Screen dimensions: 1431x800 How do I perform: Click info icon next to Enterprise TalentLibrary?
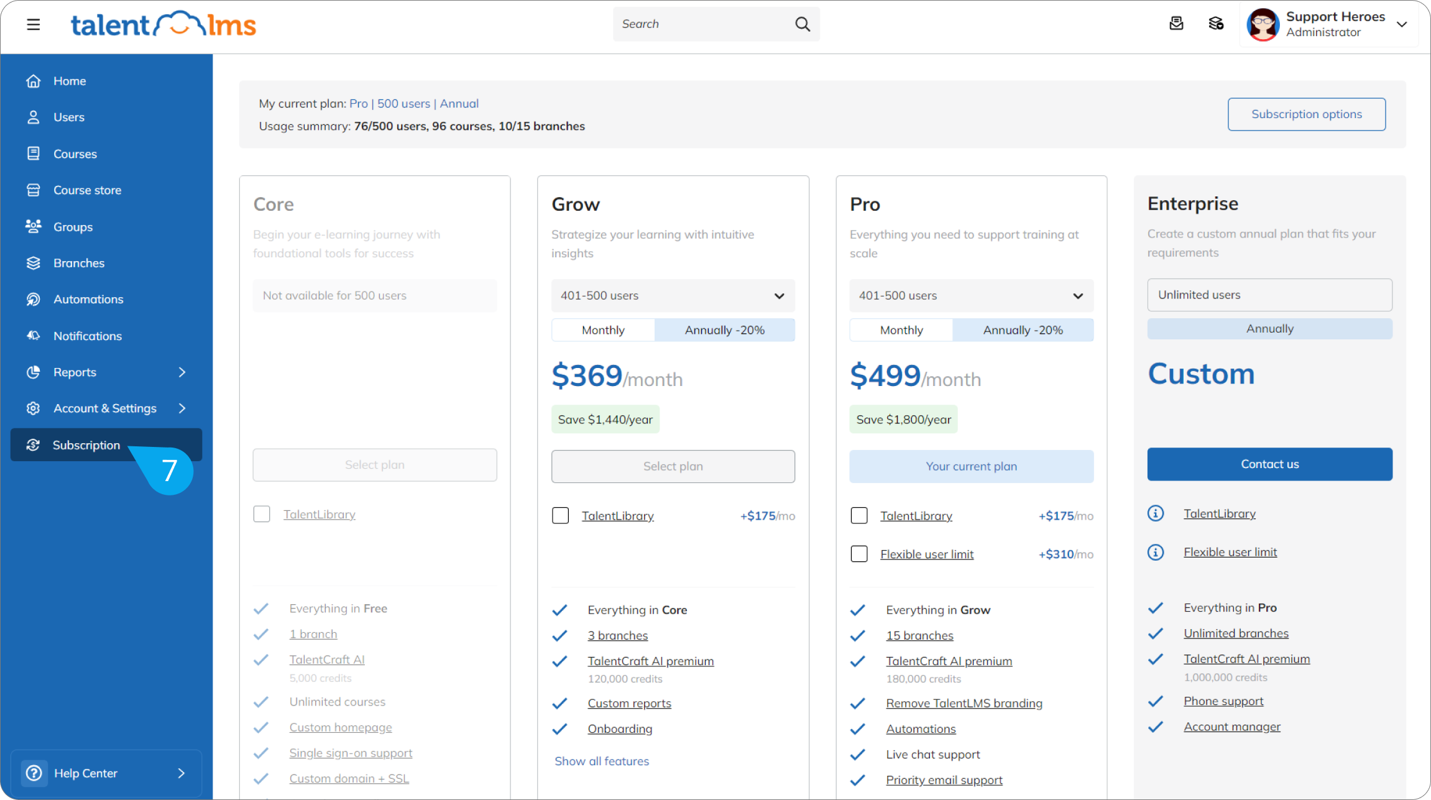(x=1156, y=513)
